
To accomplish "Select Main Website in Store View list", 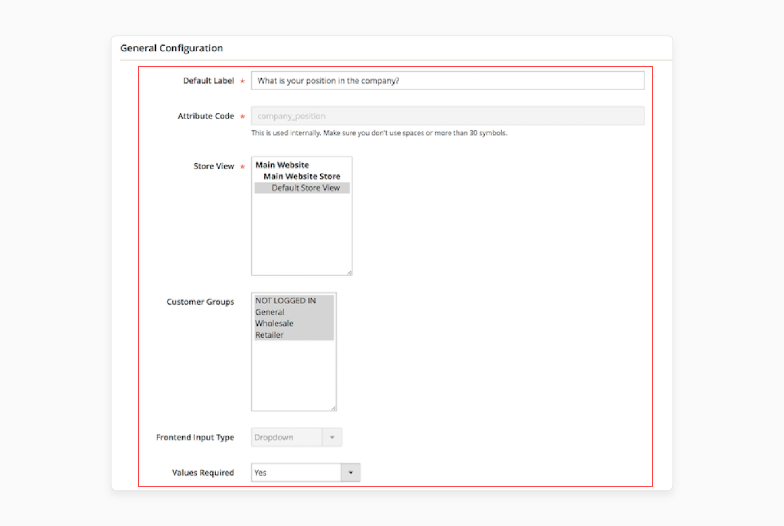I will pyautogui.click(x=302, y=165).
